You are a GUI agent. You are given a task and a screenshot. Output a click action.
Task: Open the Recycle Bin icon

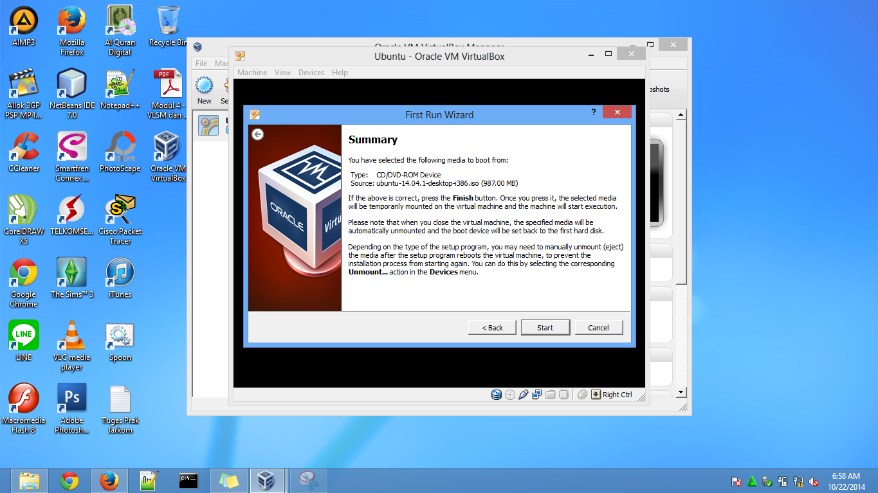pyautogui.click(x=169, y=26)
